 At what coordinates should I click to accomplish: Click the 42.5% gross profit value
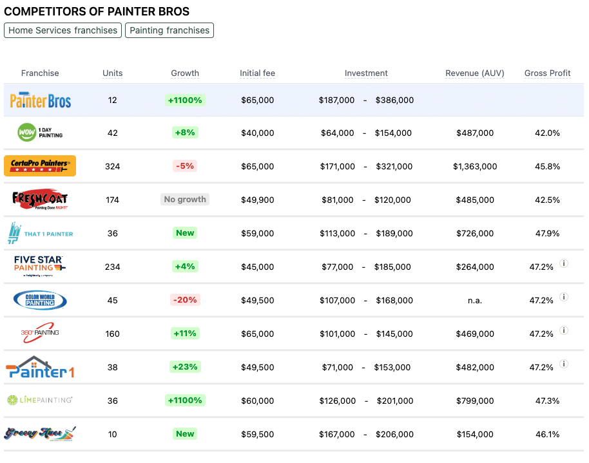coord(547,200)
